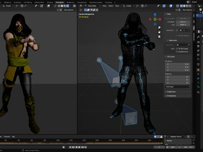The width and height of the screenshot is (203, 152).
Task: Open Pose Mode dropdown in right viewport
Action: tap(93, 6)
